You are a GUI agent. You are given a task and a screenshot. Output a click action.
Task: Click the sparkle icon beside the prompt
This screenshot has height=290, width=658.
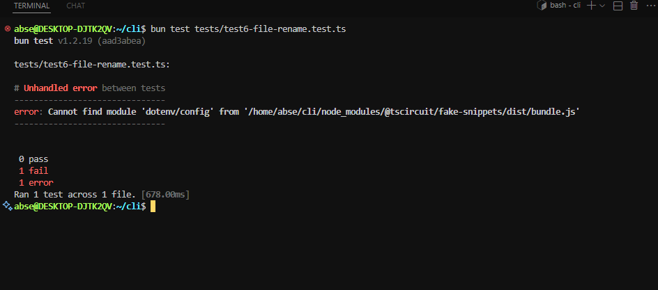pos(7,207)
